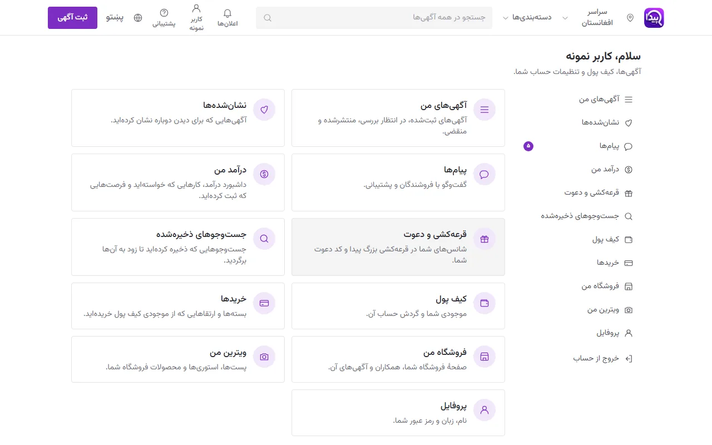Open support with the پشتیبانی question-mark icon
The image size is (712, 445).
164,18
